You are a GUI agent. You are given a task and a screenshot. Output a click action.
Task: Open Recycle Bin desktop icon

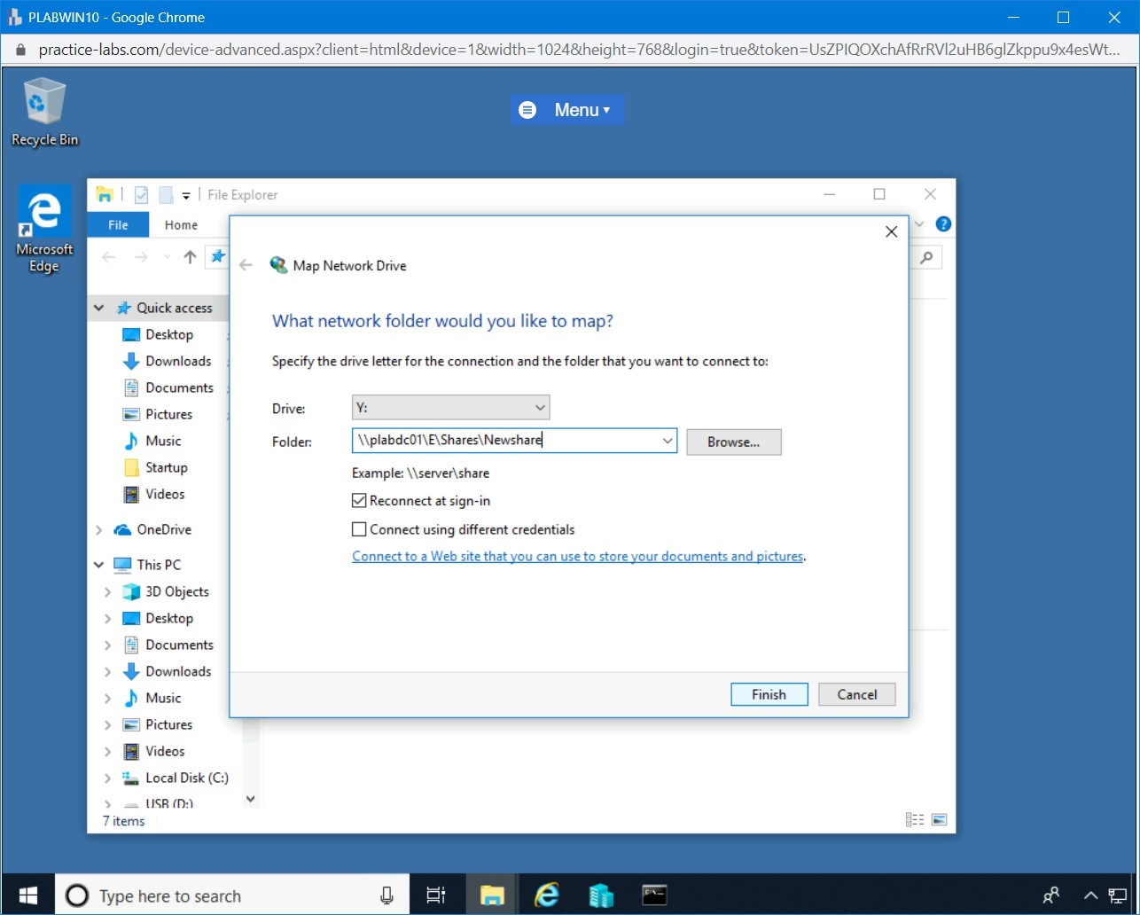tap(44, 112)
